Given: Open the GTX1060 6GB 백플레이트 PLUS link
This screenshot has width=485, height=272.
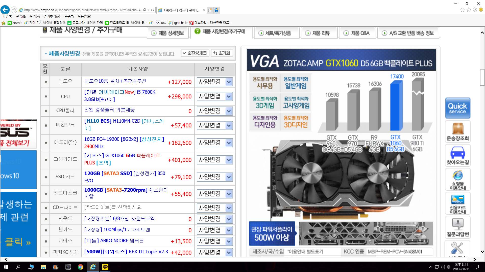Looking at the screenshot, I should [122, 159].
